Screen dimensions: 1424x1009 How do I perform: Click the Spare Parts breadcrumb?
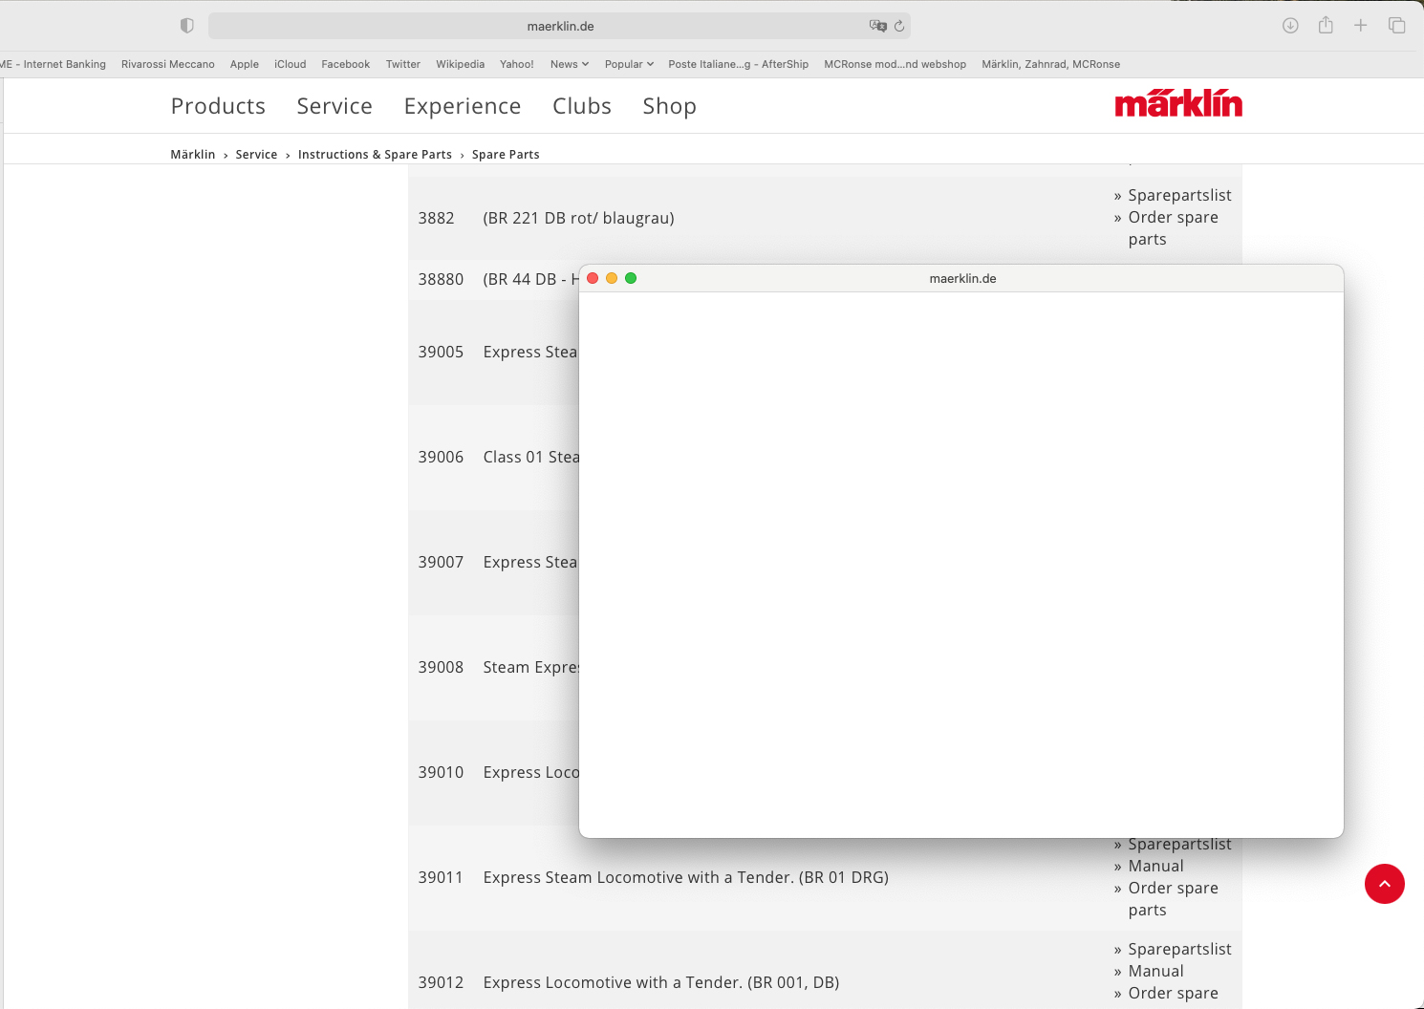506,154
